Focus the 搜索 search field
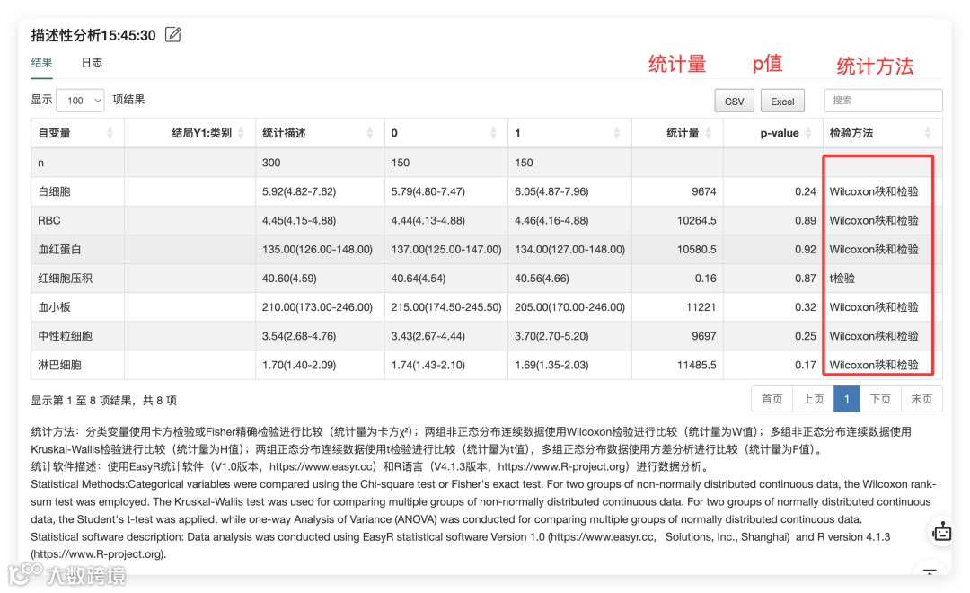The height and width of the screenshot is (593, 970). (883, 101)
